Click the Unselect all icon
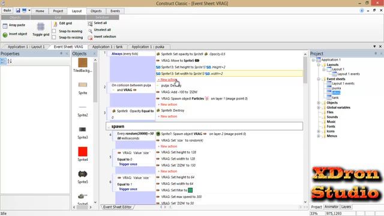This screenshot has width=384, height=216. 90,31
